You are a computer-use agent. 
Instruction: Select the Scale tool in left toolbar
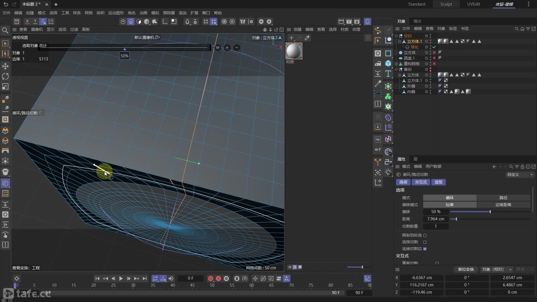pos(5,87)
